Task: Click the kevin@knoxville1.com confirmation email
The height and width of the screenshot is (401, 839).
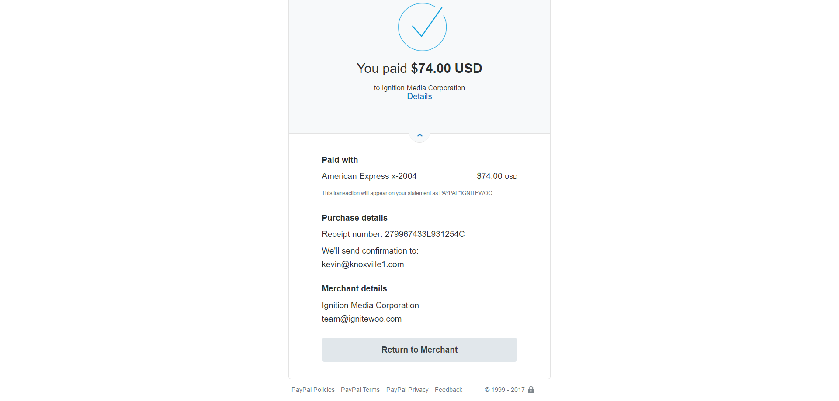Action: point(363,264)
